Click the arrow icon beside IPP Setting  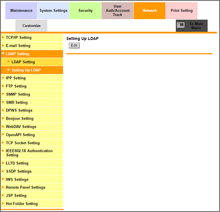click(x=3, y=78)
